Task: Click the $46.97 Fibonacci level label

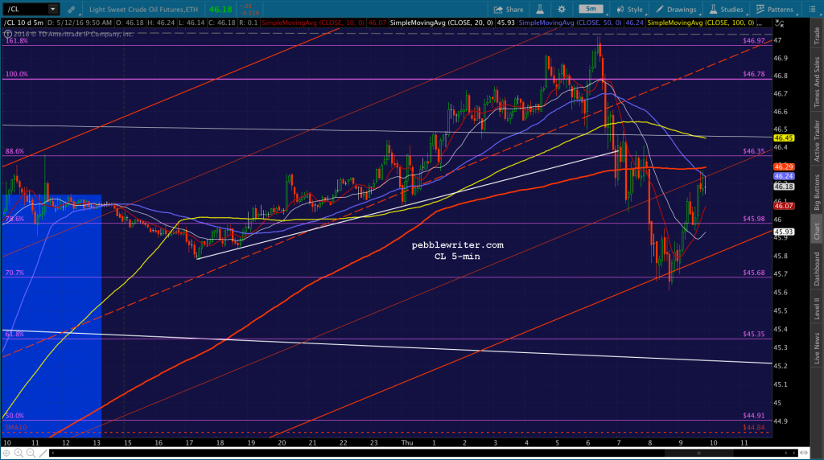Action: (x=753, y=40)
